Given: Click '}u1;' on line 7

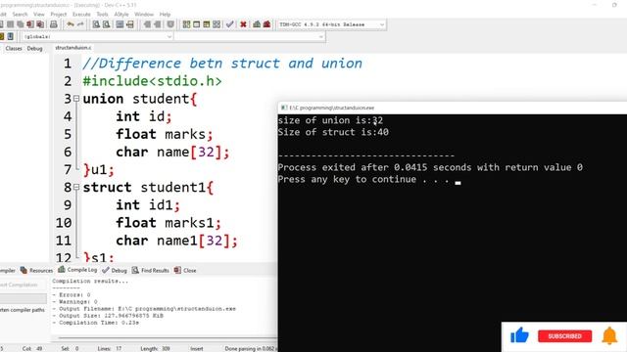Looking at the screenshot, I should coord(98,170).
